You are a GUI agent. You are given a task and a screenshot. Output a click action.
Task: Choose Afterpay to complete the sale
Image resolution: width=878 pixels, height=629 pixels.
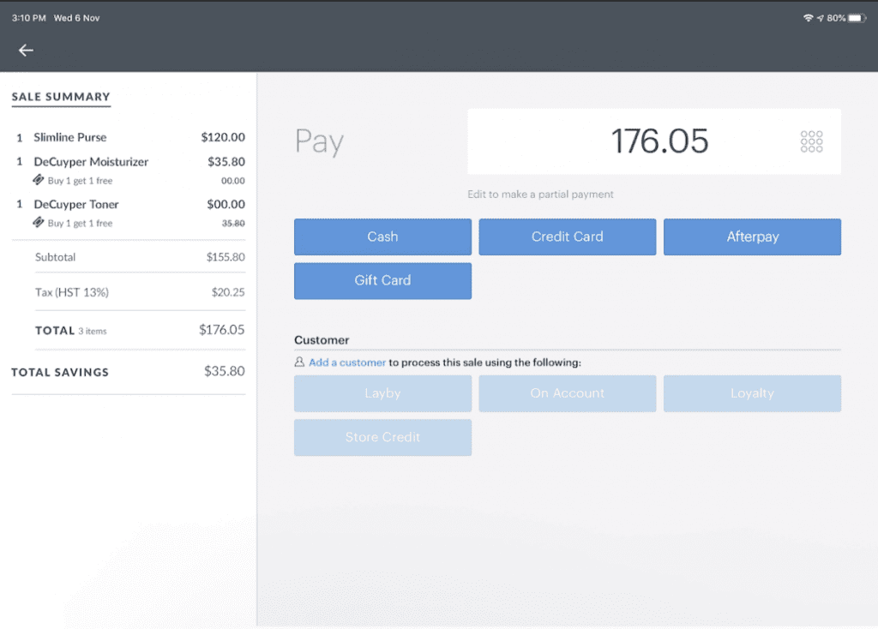coord(752,237)
